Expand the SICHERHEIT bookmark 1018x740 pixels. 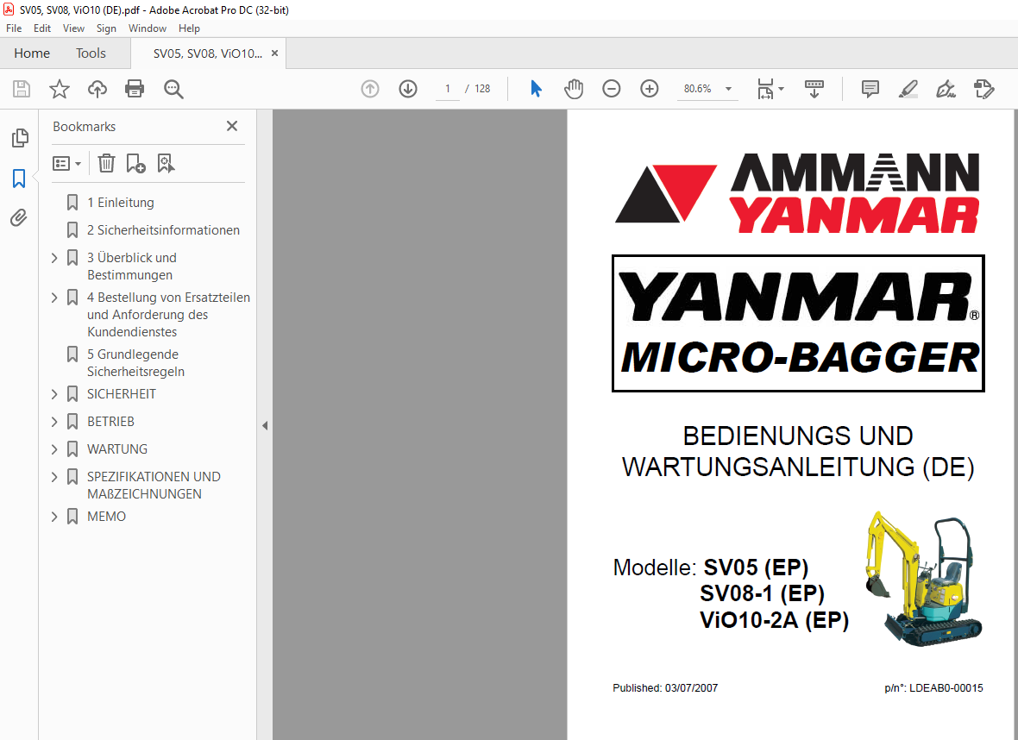[54, 394]
